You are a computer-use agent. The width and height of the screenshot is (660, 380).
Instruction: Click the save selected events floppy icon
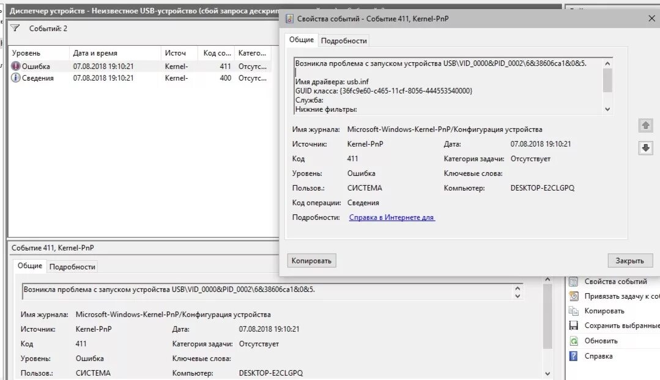click(x=573, y=326)
